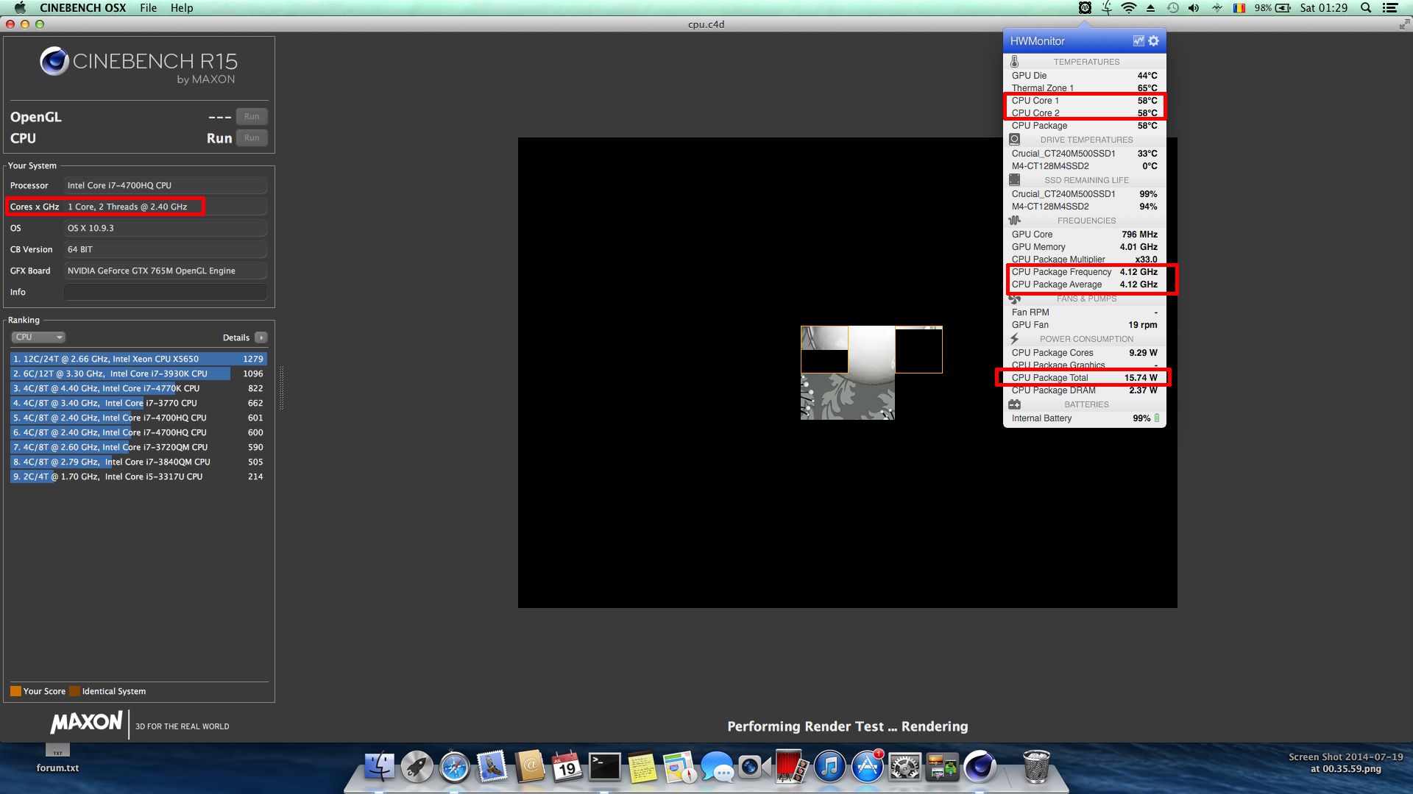
Task: Open FaceTime camera icon in Dock
Action: tap(754, 767)
